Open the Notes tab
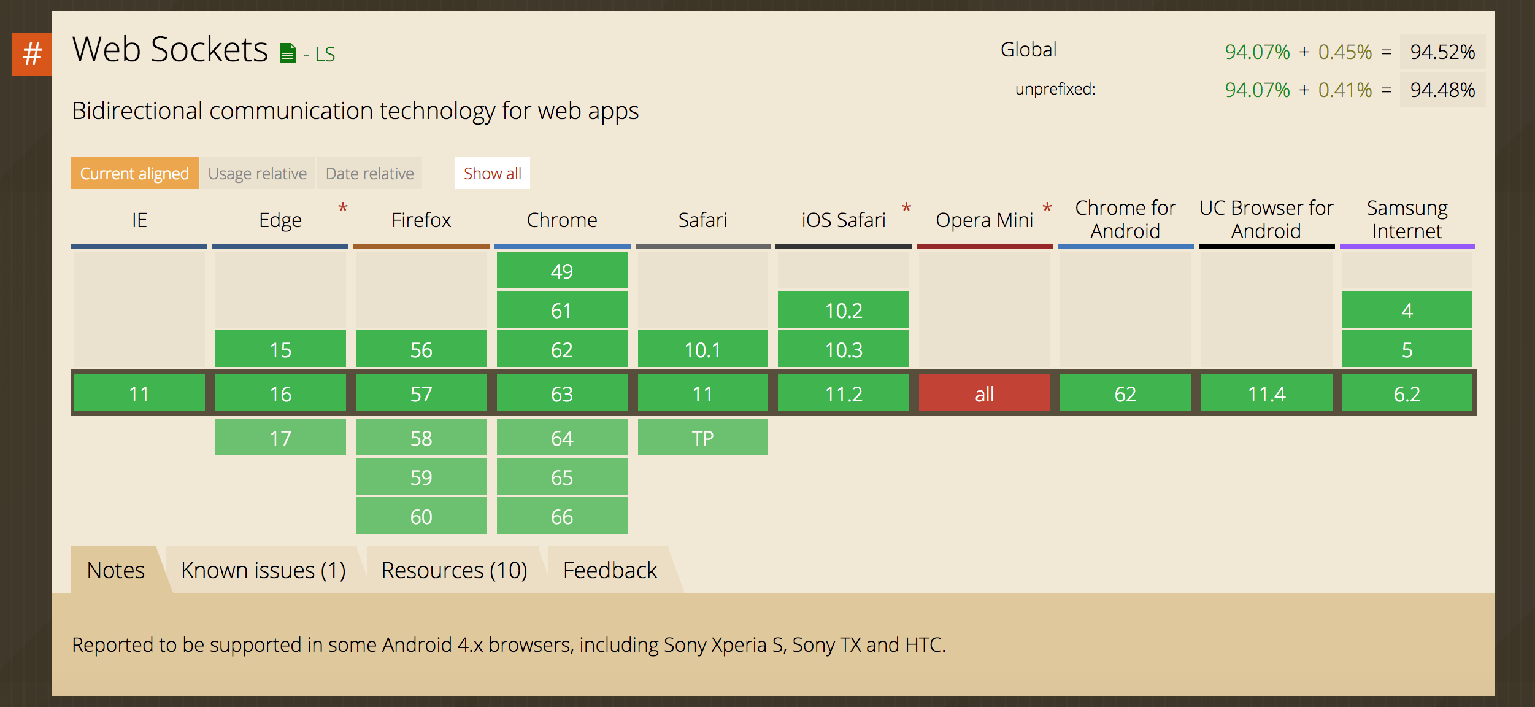 pos(116,570)
